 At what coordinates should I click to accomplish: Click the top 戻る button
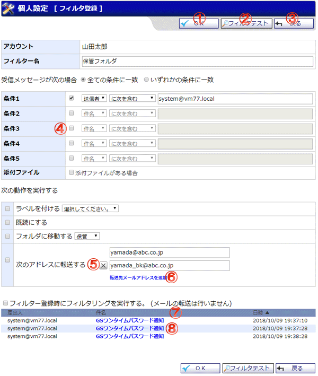click(294, 23)
